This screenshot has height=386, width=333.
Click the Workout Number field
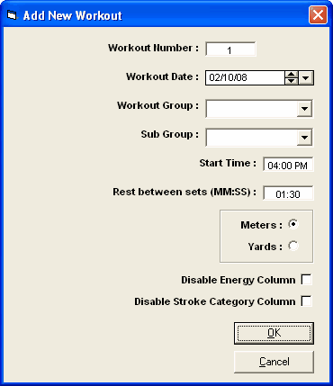pos(230,49)
